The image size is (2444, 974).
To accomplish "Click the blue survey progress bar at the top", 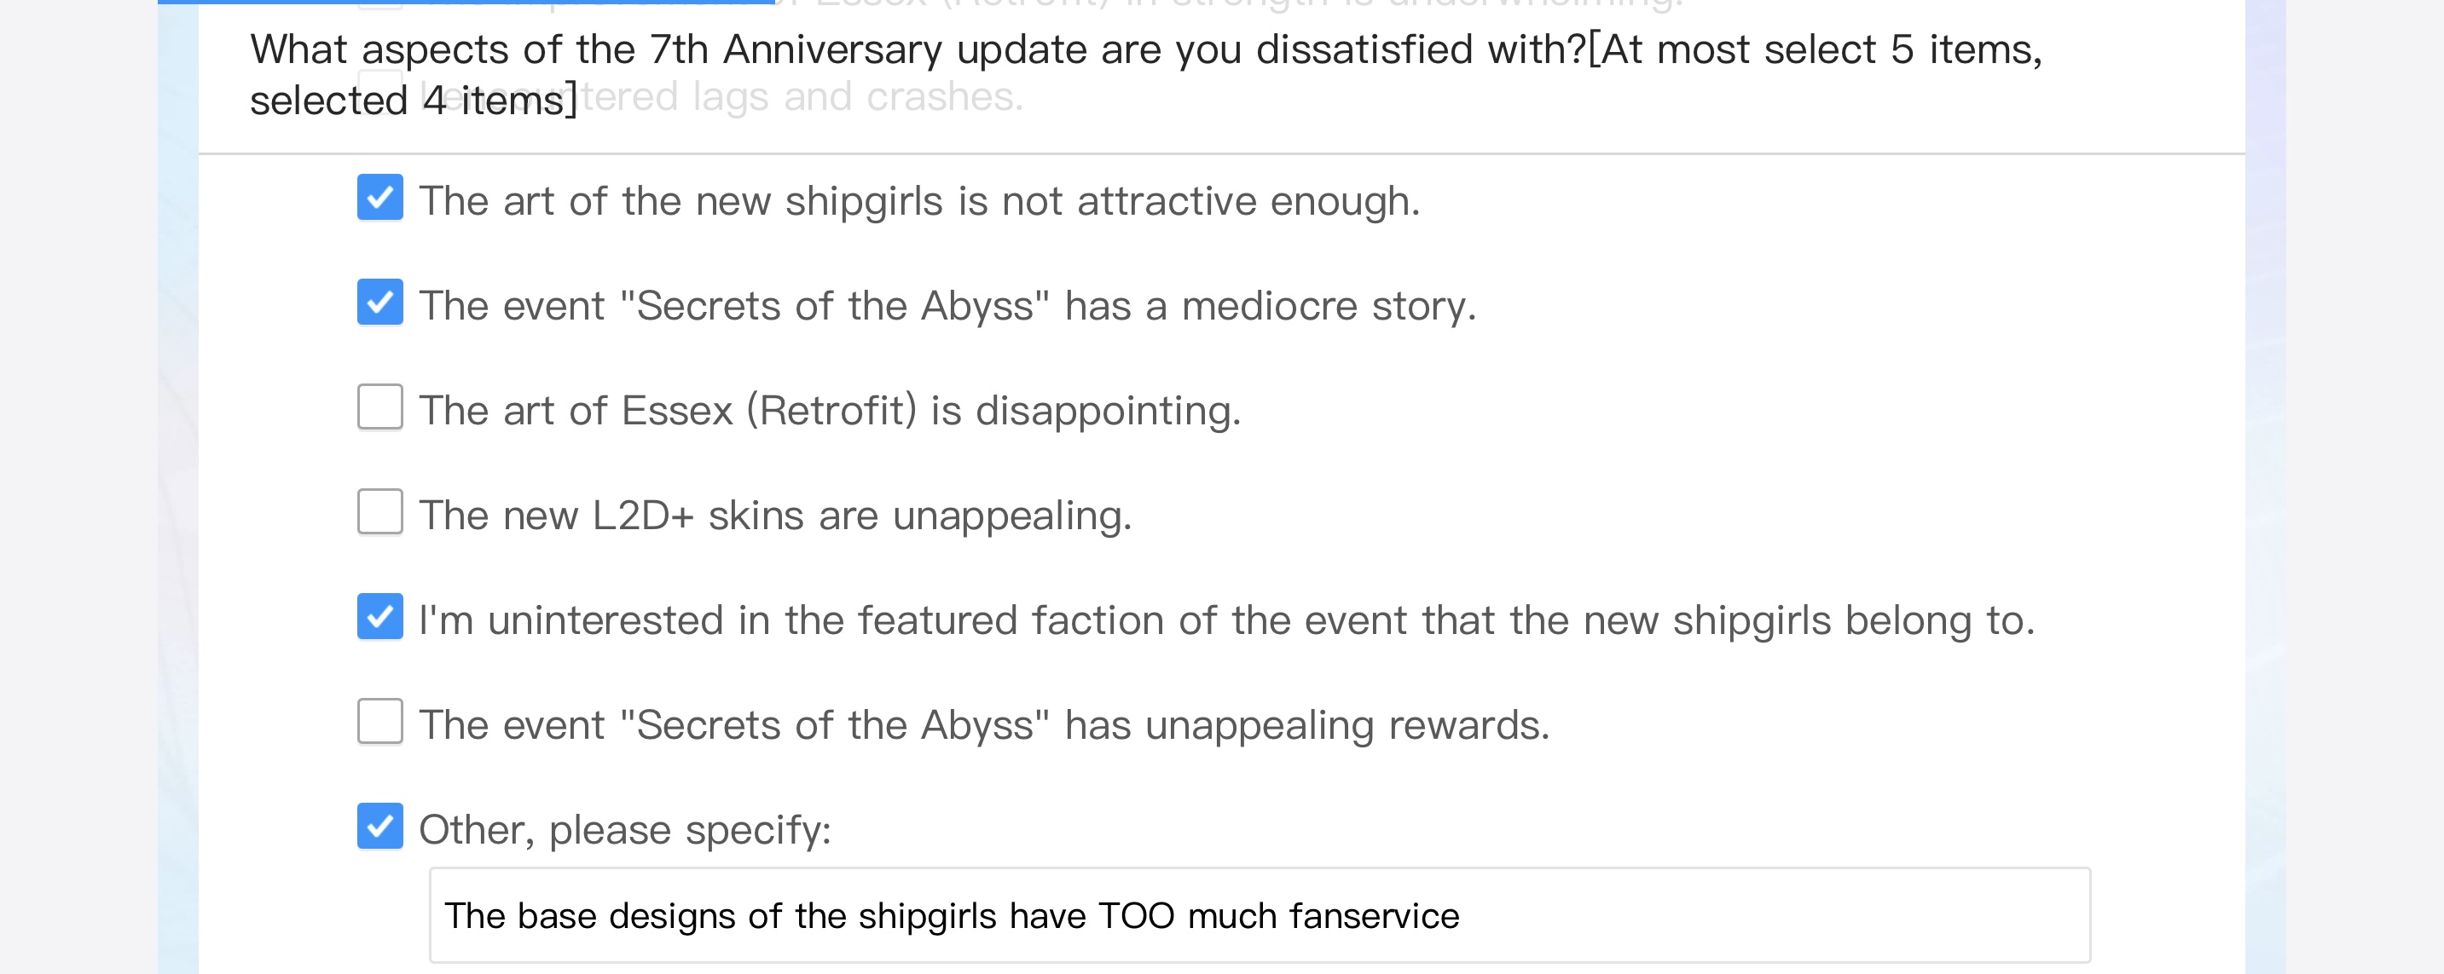I will click(x=465, y=2).
